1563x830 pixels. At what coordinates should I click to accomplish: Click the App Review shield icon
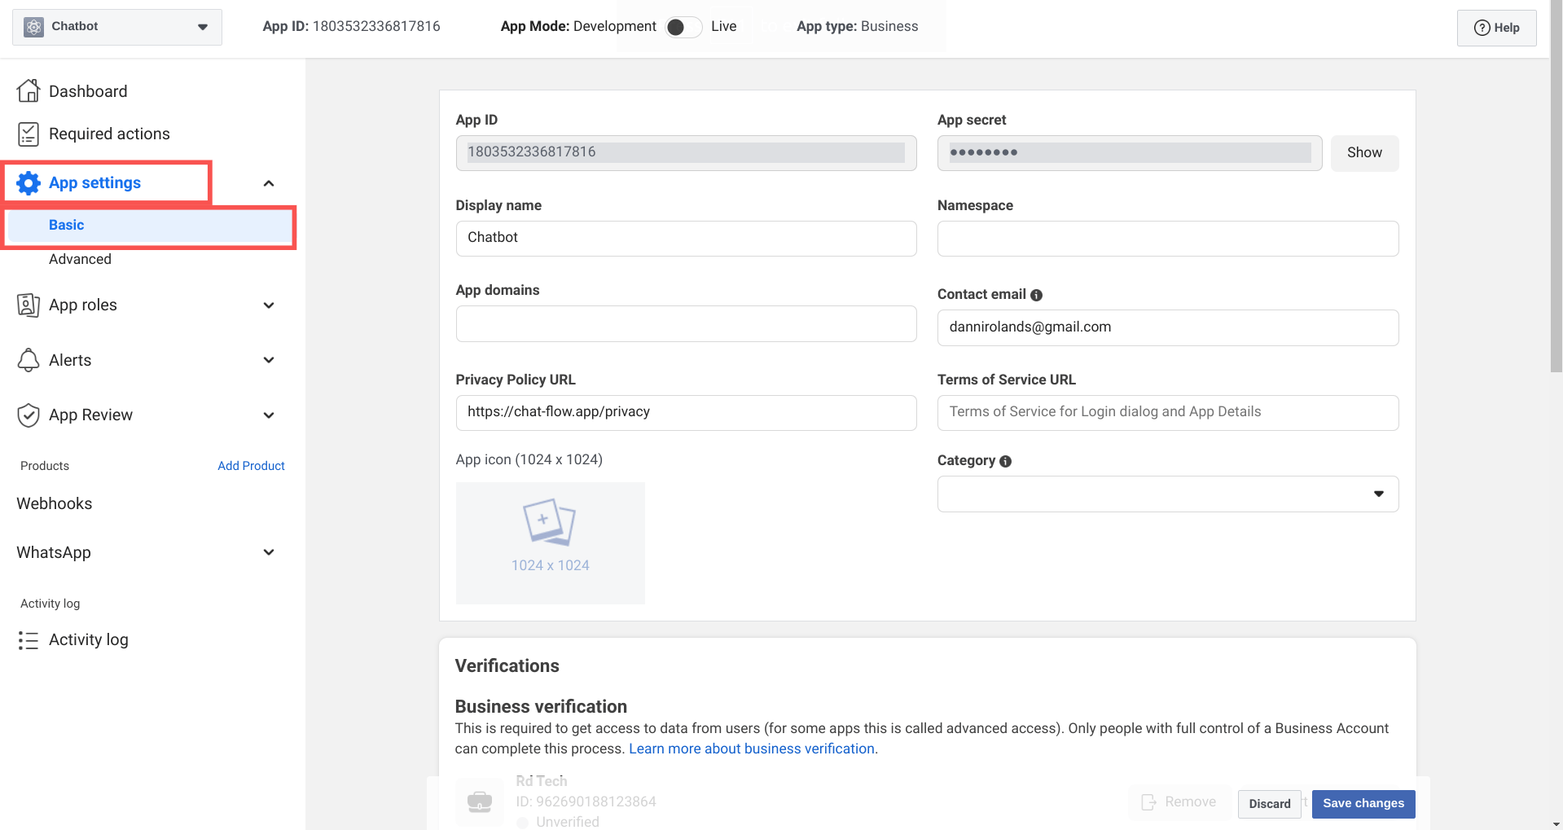click(x=29, y=415)
